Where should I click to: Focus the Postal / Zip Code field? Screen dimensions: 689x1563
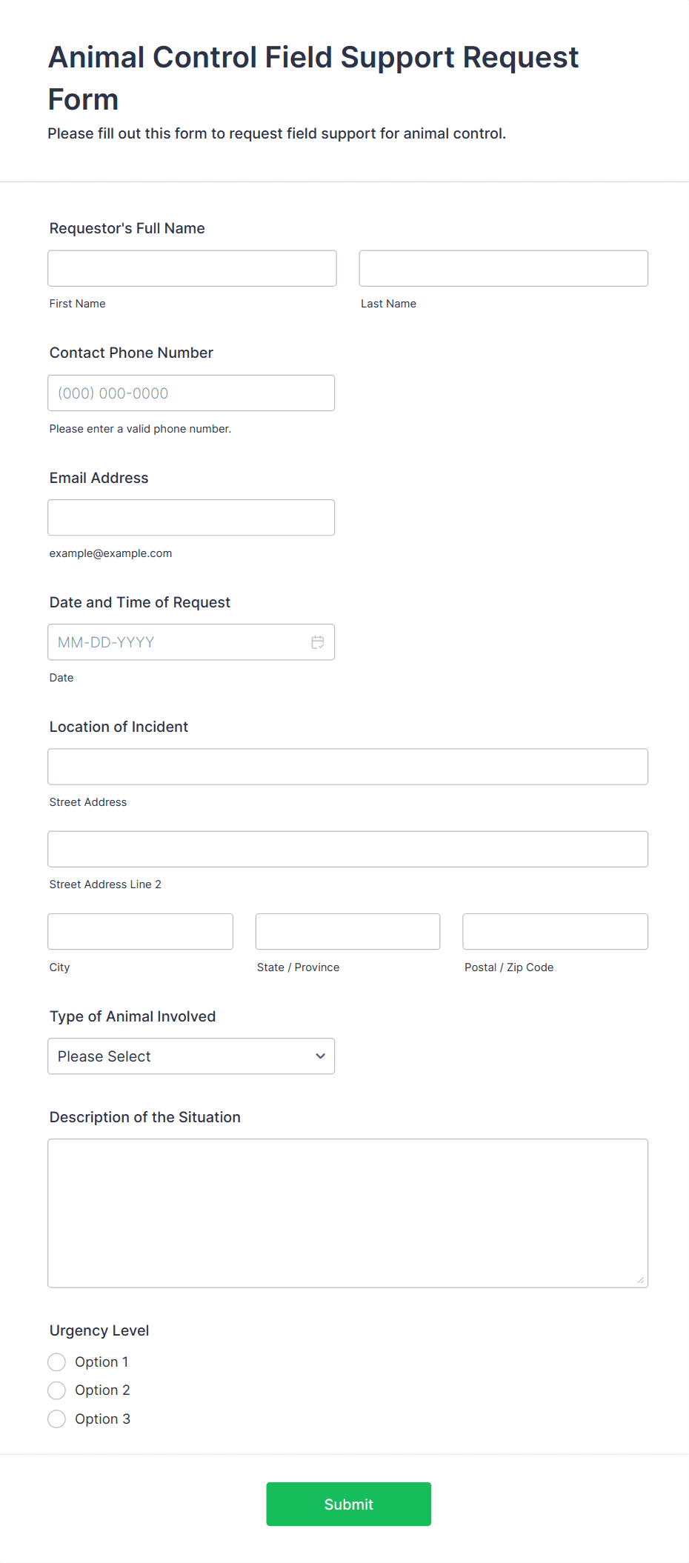click(x=555, y=932)
